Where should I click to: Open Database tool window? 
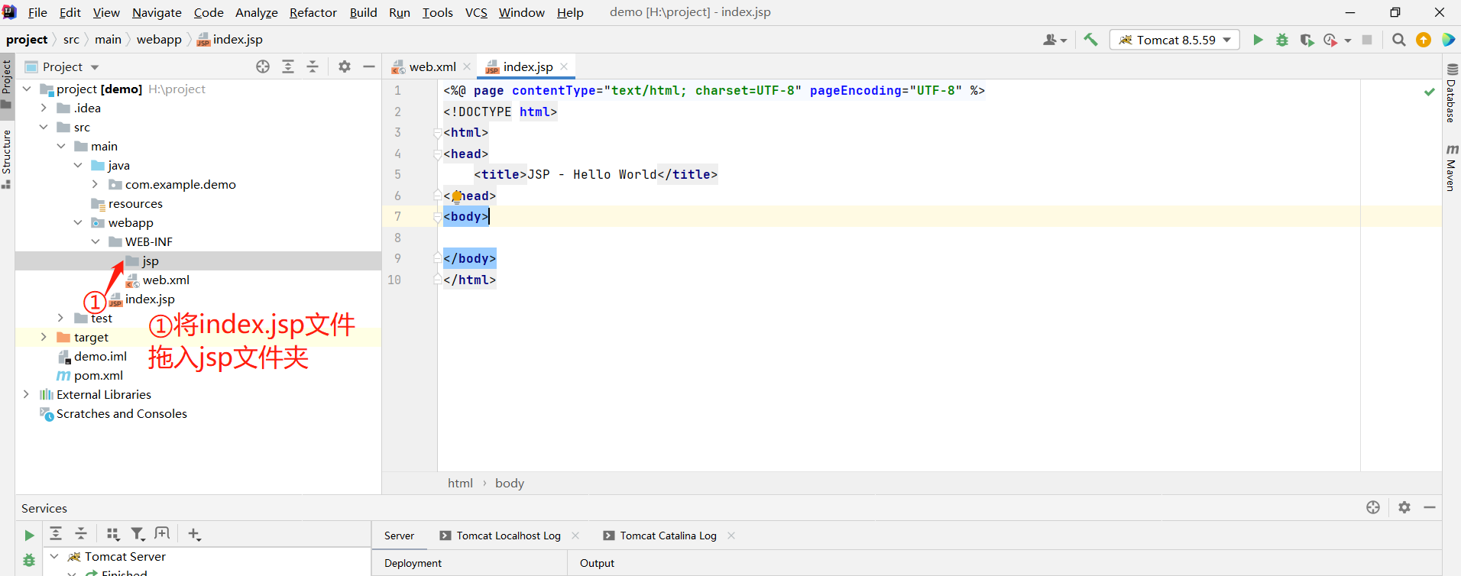click(x=1451, y=93)
